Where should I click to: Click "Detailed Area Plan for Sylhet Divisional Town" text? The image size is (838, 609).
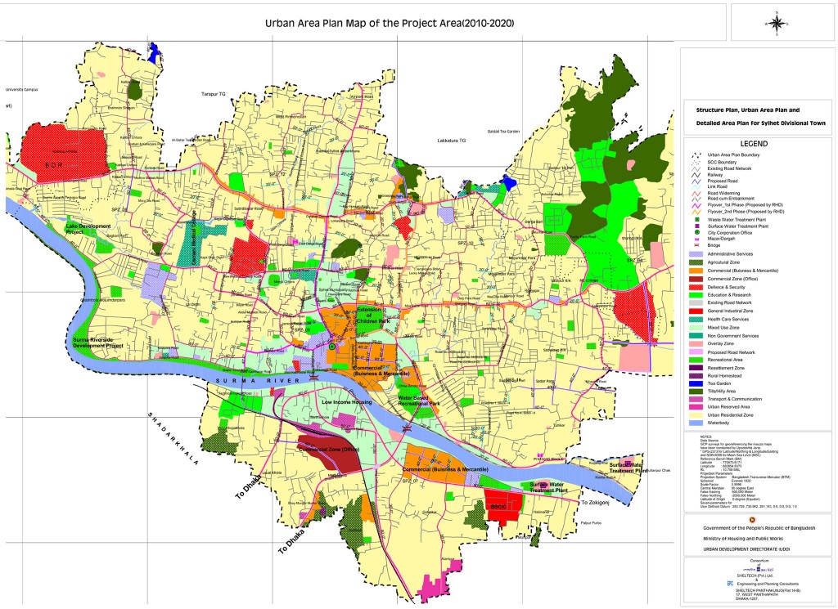coord(760,123)
